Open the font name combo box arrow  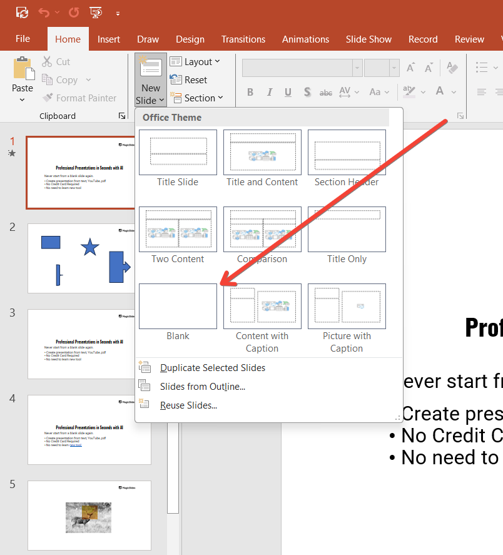pyautogui.click(x=357, y=68)
